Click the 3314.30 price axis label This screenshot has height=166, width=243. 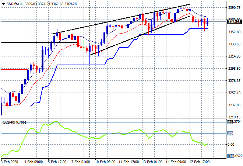tap(234, 56)
